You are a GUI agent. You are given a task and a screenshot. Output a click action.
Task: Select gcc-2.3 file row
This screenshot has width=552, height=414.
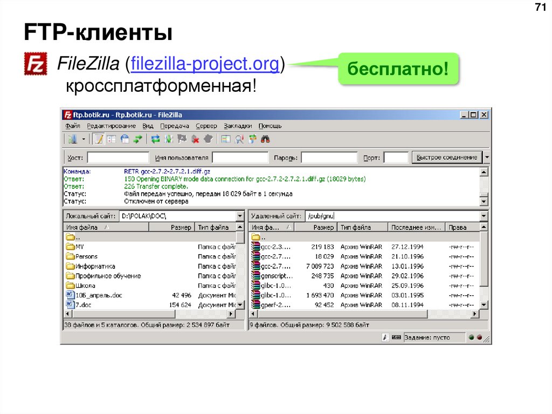click(365, 247)
